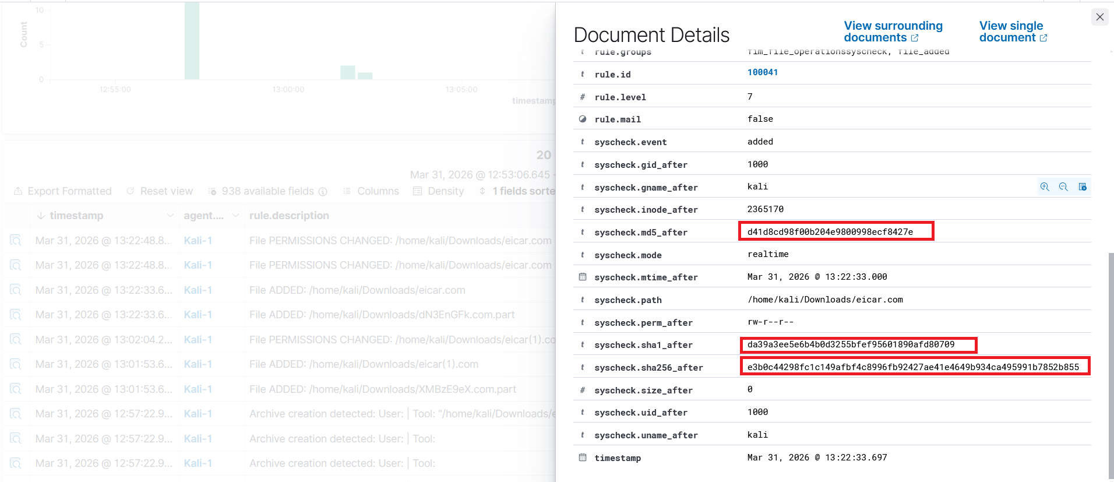The image size is (1114, 482).
Task: Click the timestamp column sort arrow
Action: click(x=41, y=216)
